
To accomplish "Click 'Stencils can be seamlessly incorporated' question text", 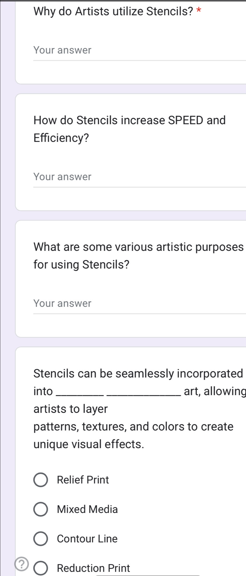I will click(x=138, y=373).
